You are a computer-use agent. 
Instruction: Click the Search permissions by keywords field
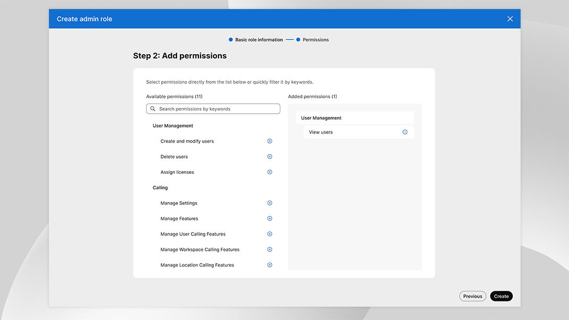pos(215,109)
